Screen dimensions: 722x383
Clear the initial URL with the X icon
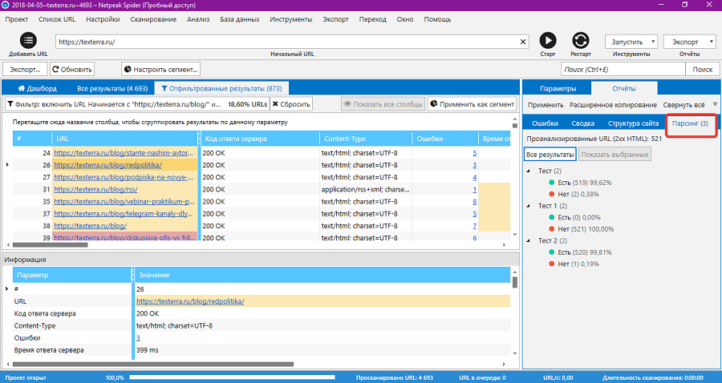pos(522,42)
